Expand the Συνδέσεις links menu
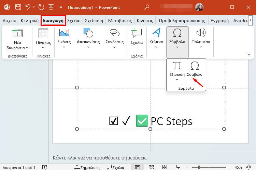Screen dimensions: 256x170 pos(115,38)
